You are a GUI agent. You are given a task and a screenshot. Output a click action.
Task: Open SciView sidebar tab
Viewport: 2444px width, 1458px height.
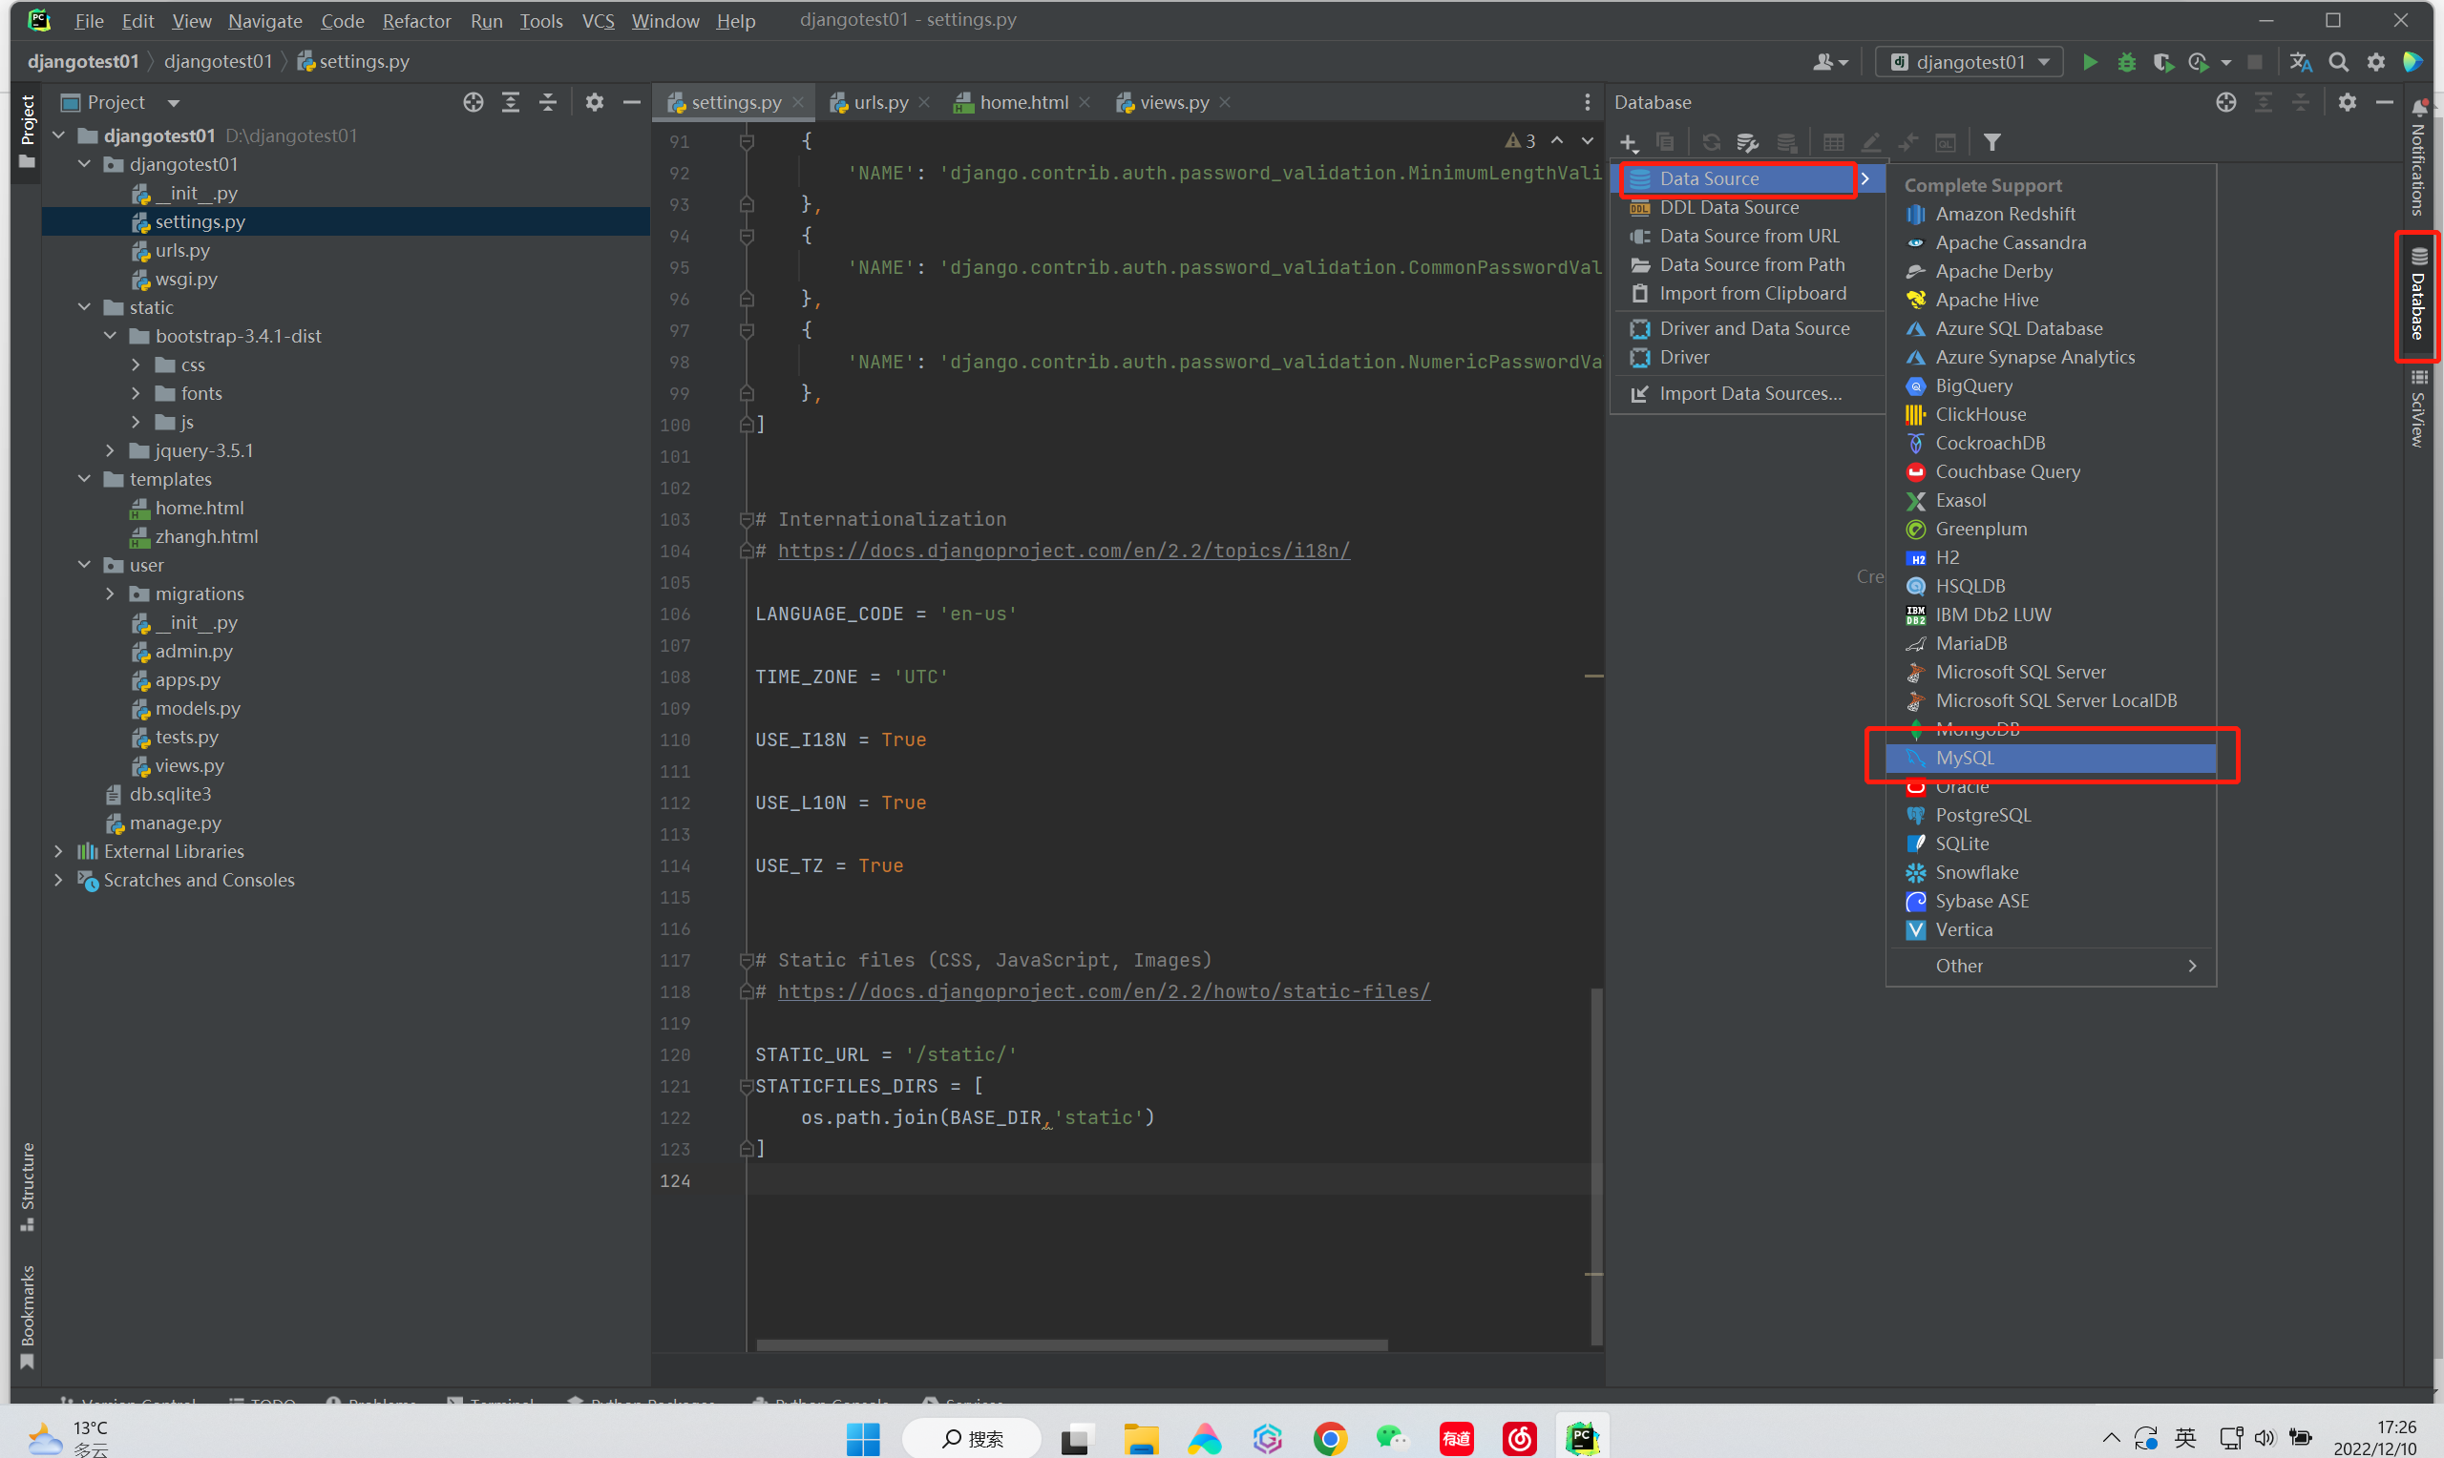coord(2418,408)
